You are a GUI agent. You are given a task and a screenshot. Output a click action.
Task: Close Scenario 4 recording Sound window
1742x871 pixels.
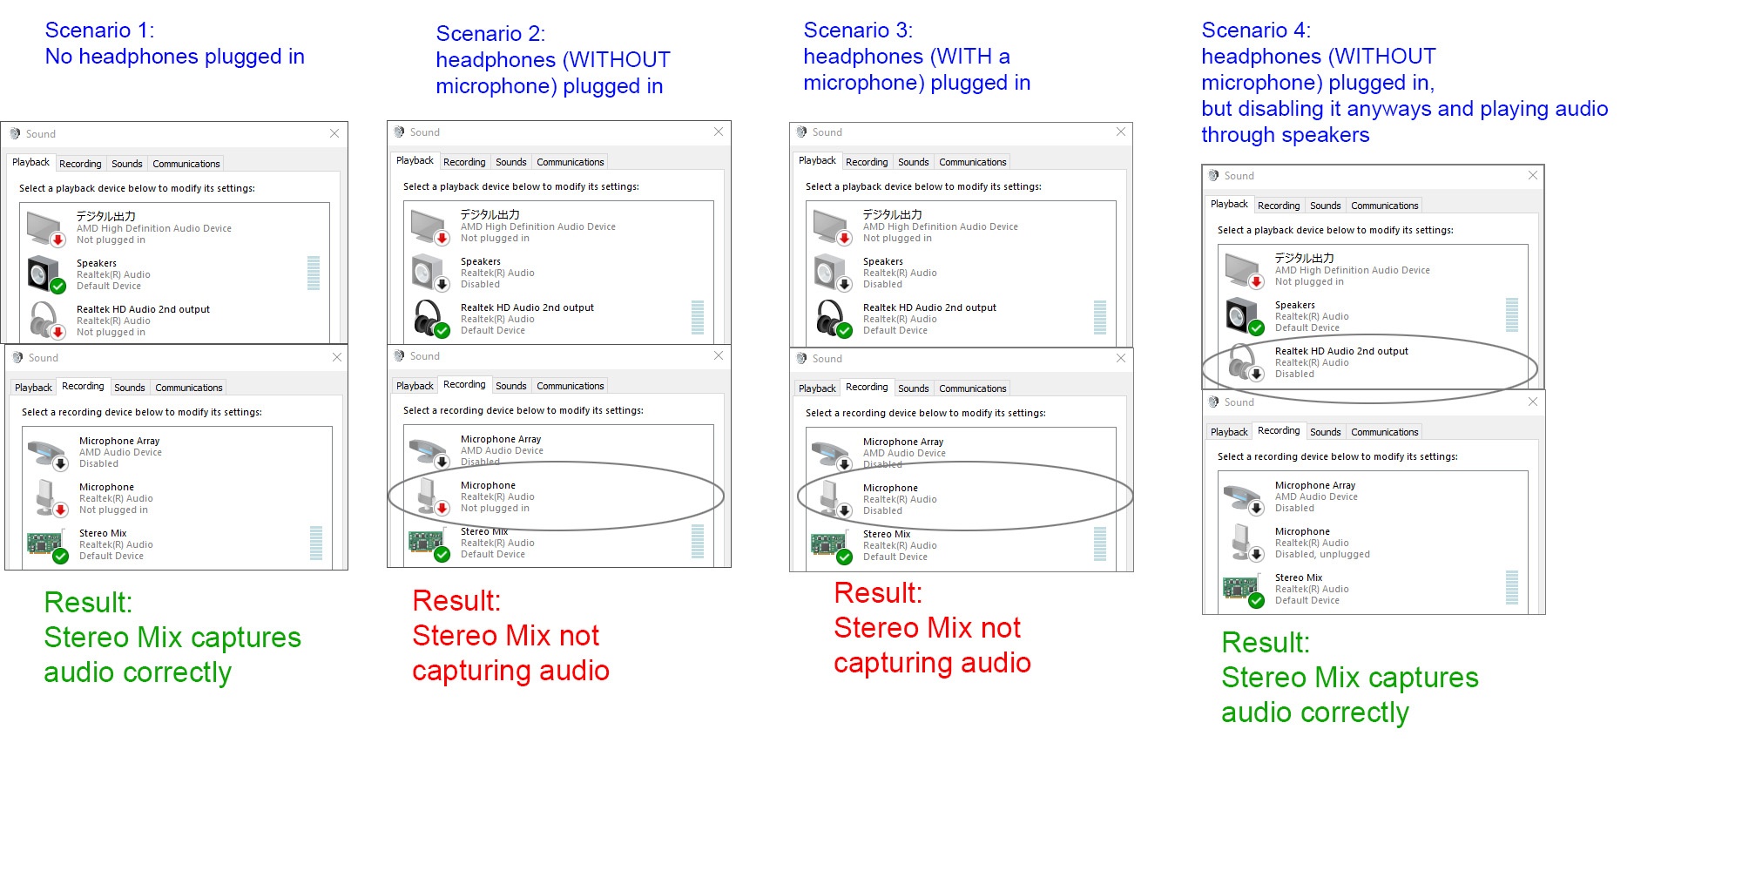coord(1533,402)
